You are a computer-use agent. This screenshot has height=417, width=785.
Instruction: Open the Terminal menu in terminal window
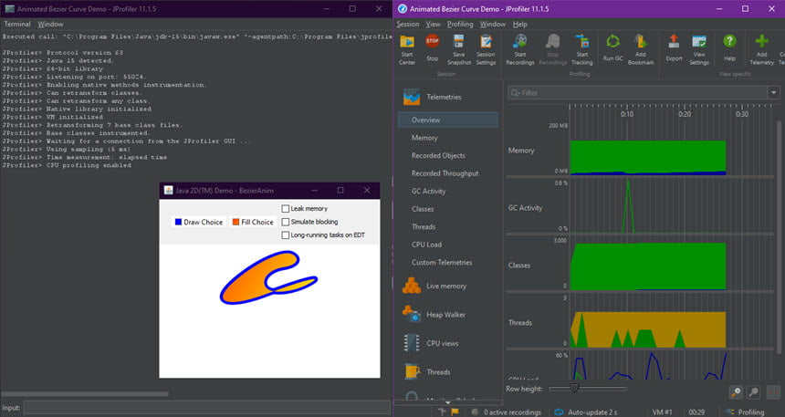(17, 24)
